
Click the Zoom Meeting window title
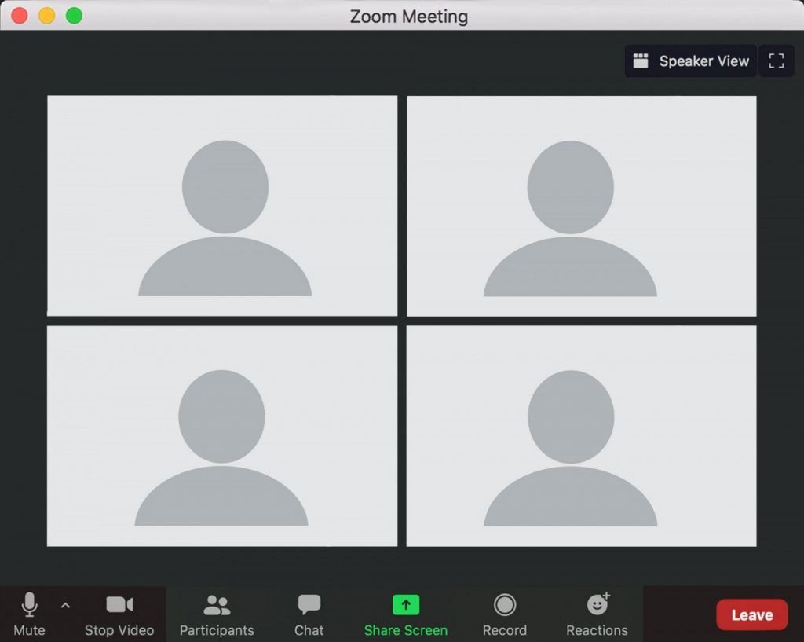(408, 16)
